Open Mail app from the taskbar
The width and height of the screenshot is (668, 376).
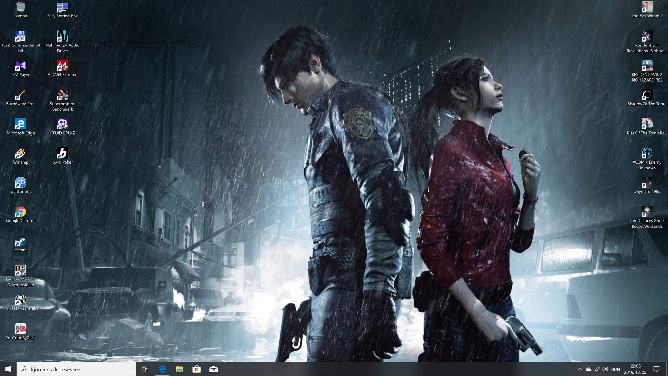pos(214,369)
